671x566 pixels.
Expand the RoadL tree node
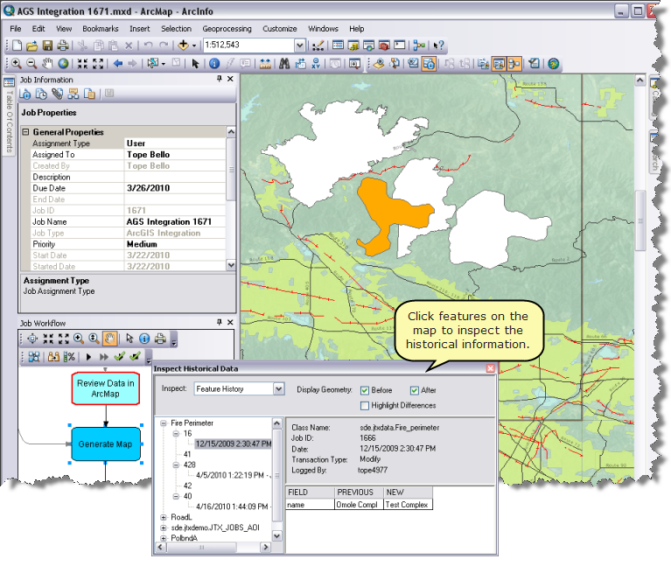(x=164, y=517)
